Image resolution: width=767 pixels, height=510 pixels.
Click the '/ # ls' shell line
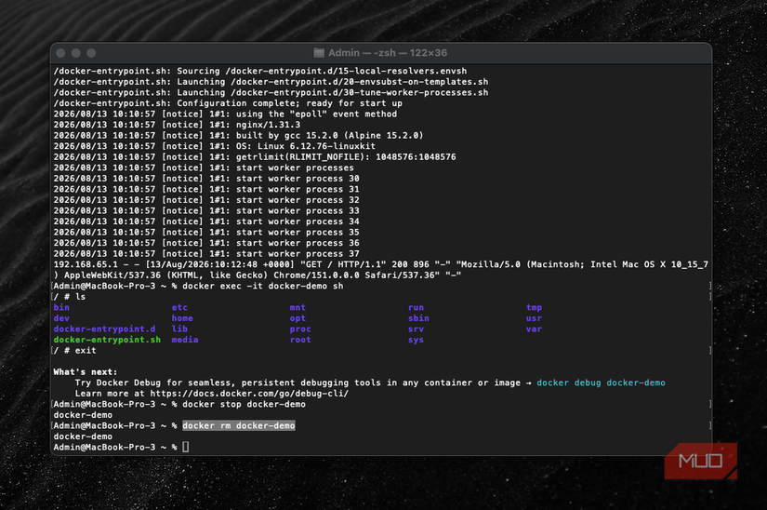click(x=70, y=297)
